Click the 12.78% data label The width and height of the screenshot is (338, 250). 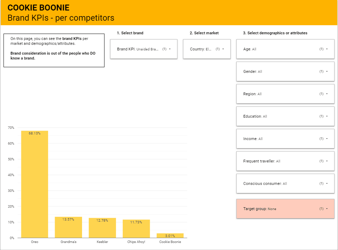(102, 221)
